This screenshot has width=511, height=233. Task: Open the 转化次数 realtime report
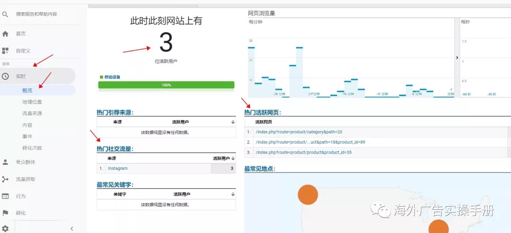(32, 148)
